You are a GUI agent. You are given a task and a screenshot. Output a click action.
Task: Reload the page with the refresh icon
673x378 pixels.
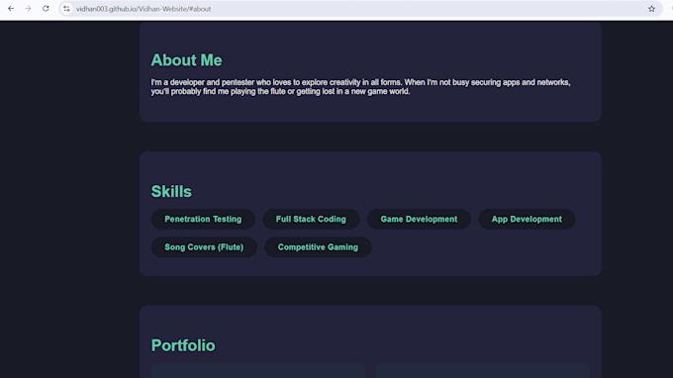pos(46,9)
